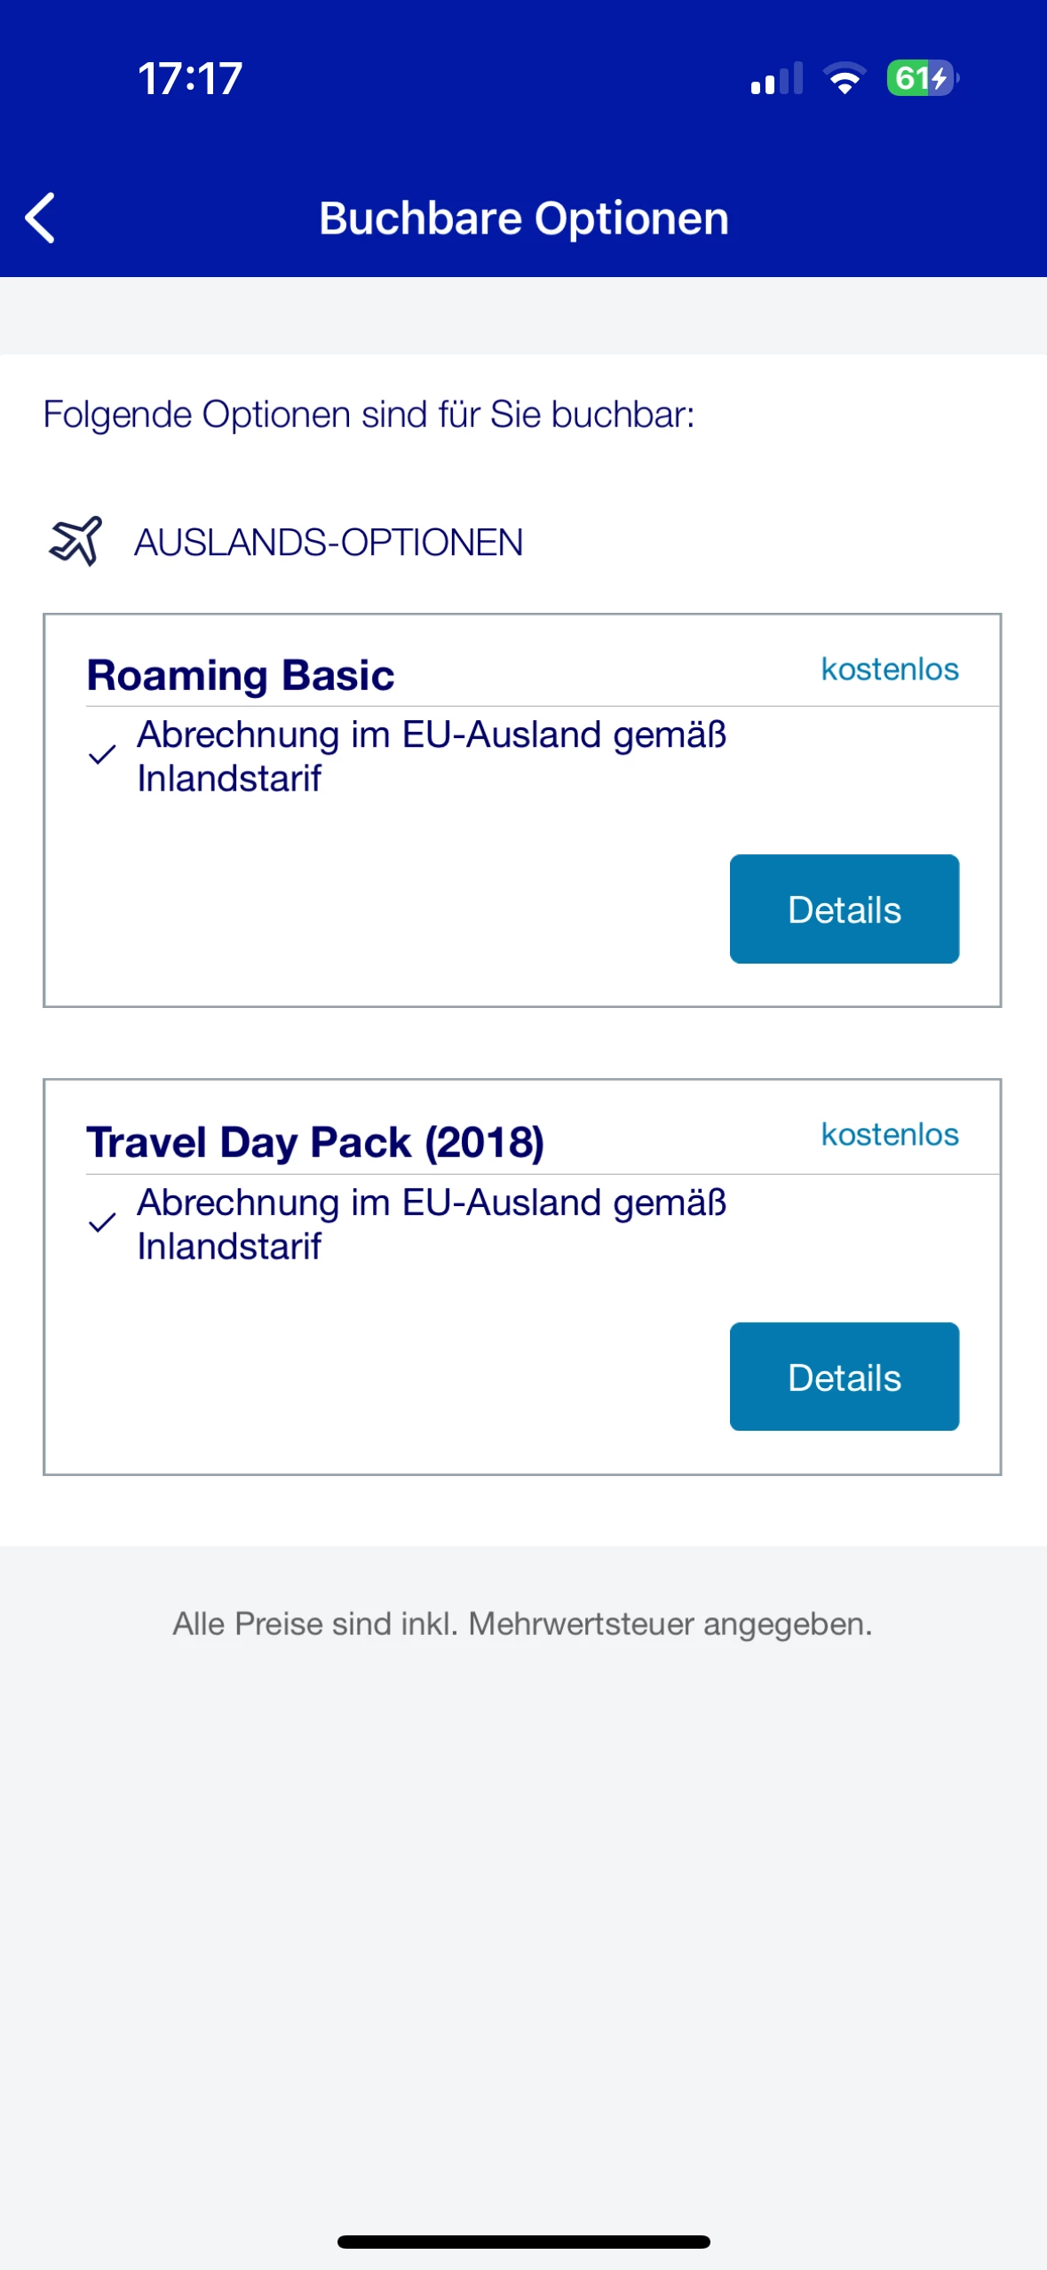Click the airplane icon beside Auslands-Optionen
The width and height of the screenshot is (1047, 2270).
[x=76, y=541]
